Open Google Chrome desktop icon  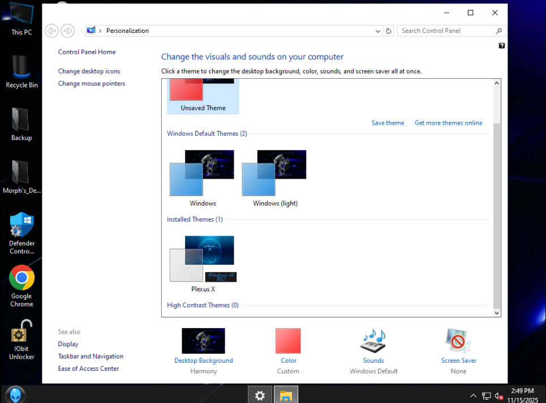point(22,278)
